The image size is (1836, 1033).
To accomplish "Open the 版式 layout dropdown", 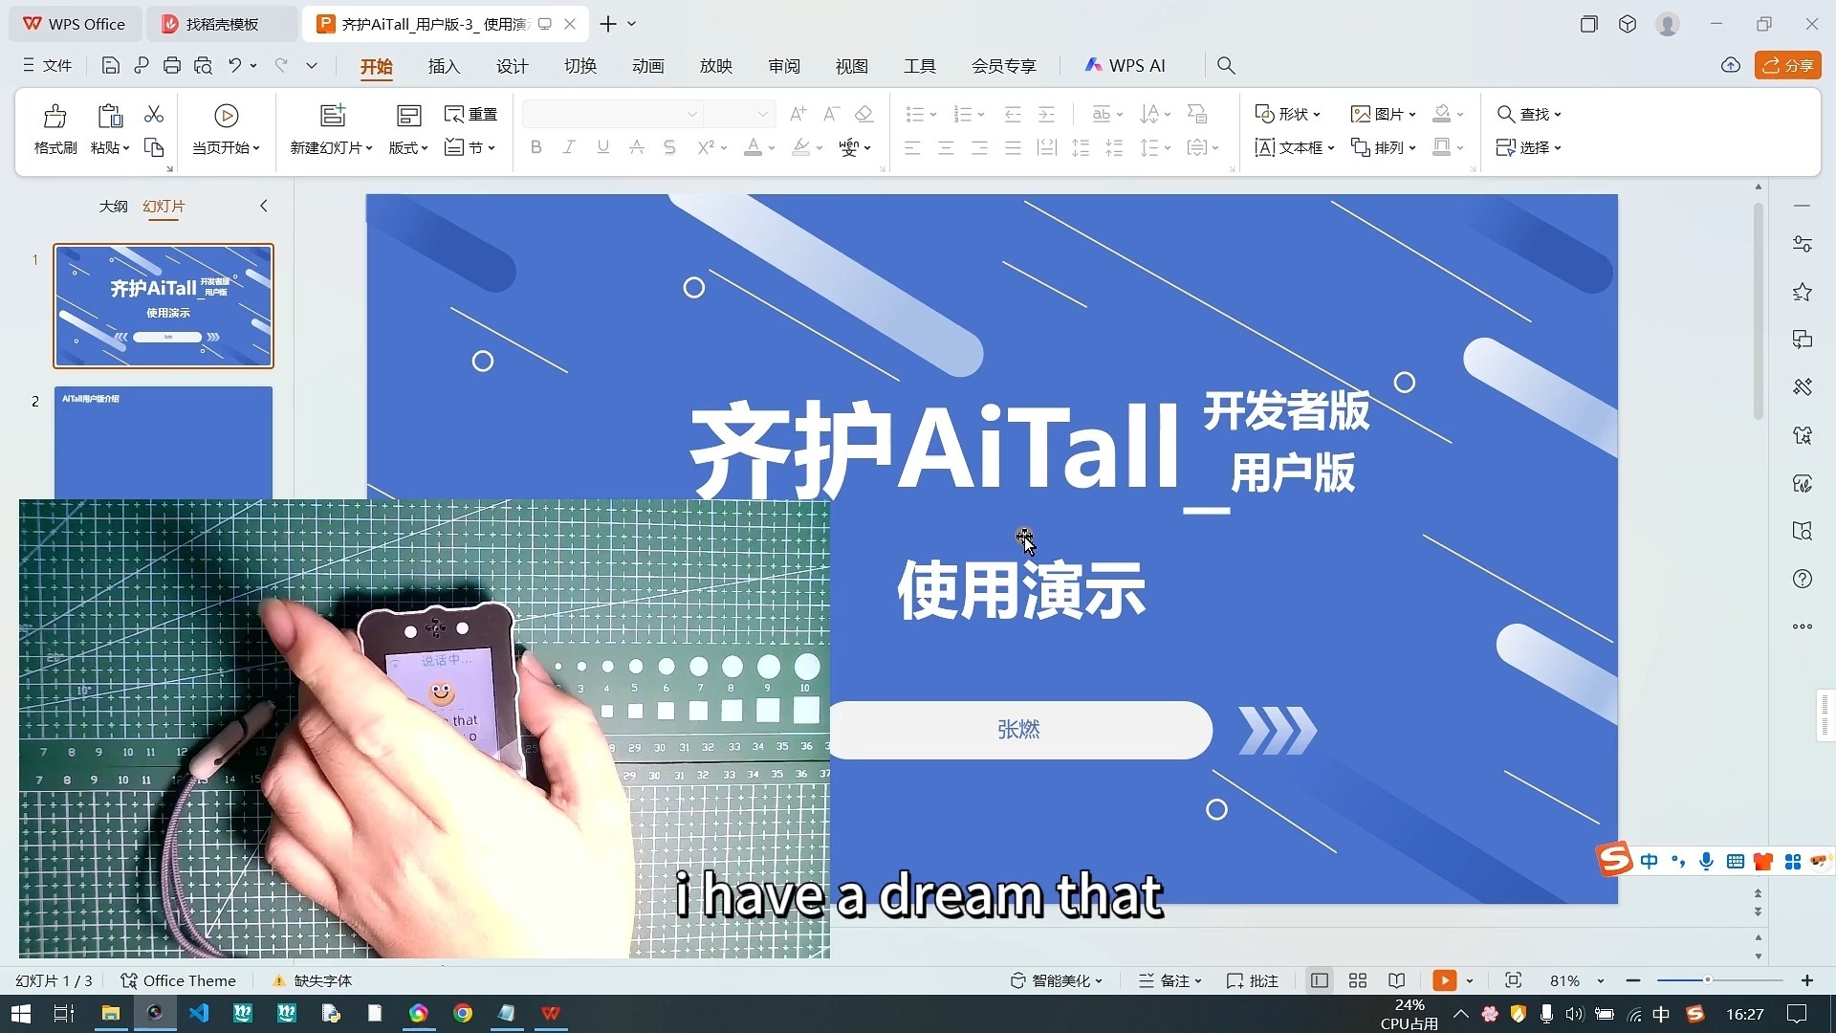I will (408, 147).
